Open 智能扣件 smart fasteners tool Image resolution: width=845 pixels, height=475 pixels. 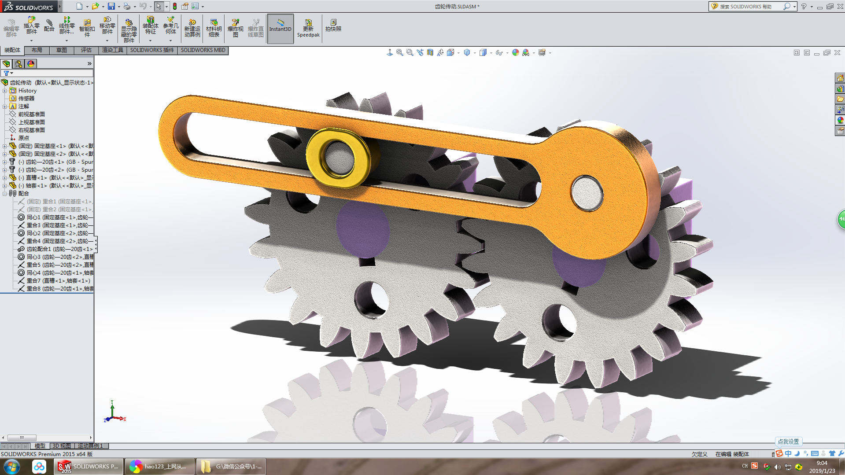(x=87, y=27)
